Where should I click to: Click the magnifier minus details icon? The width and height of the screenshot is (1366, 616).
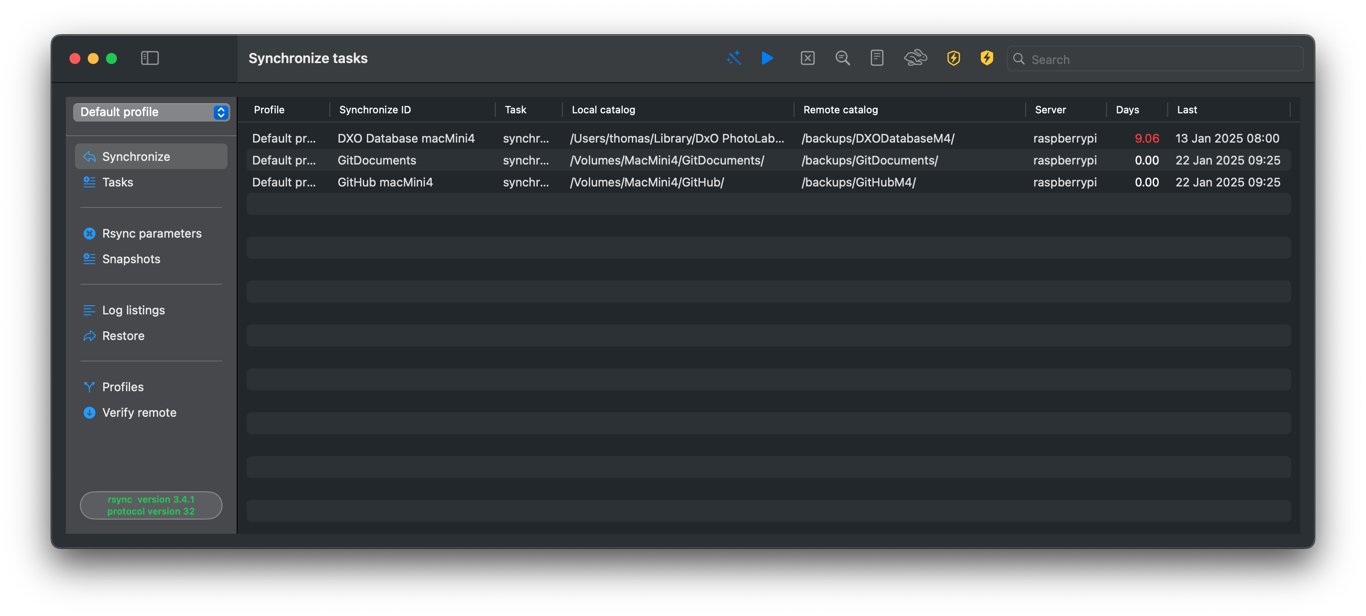pos(842,58)
